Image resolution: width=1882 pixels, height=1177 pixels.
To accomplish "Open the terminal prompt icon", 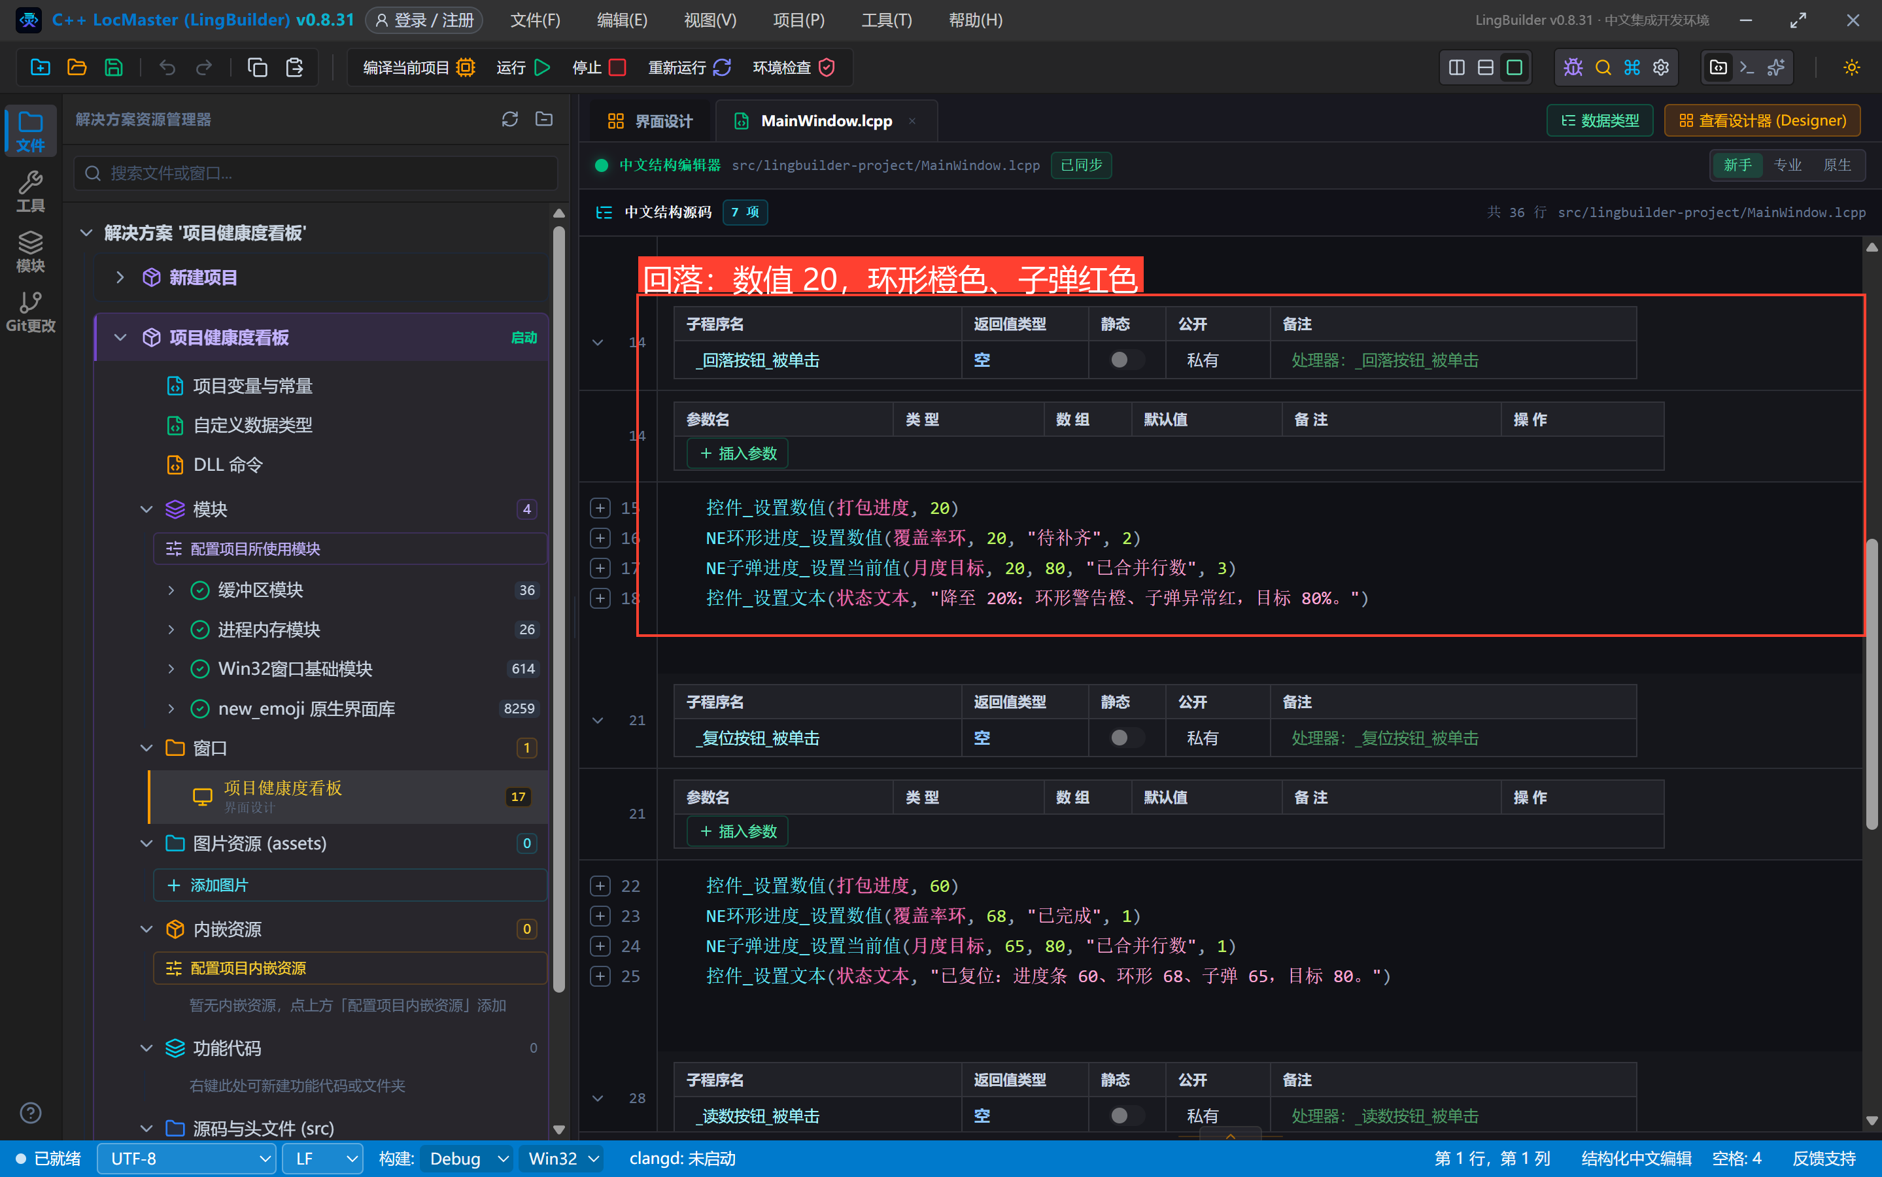I will tap(1747, 68).
